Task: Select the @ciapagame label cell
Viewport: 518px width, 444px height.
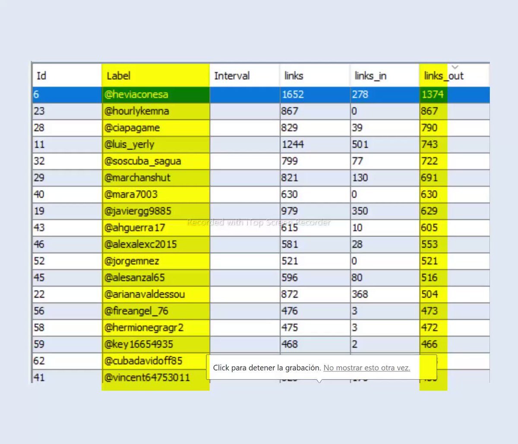Action: point(156,128)
